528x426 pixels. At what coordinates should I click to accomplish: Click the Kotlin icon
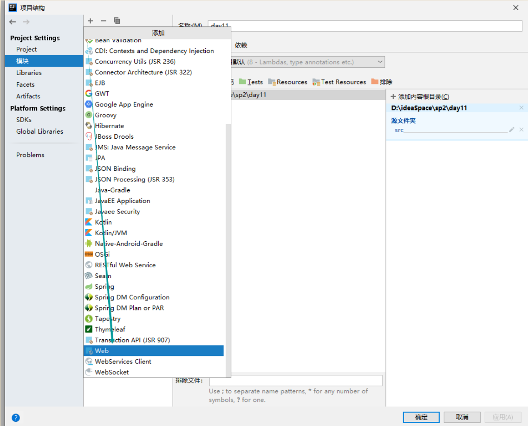(x=89, y=222)
